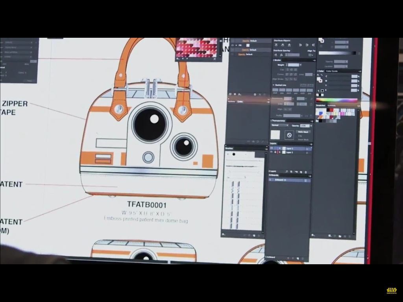
Task: Toggle visibility eye of Layer 2
Action: 272,152
